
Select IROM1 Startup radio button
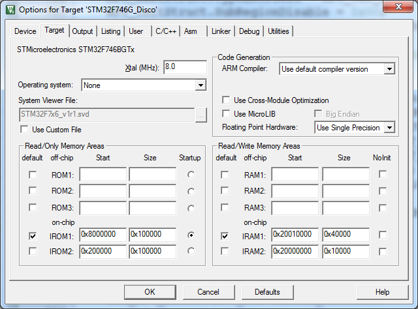[191, 235]
